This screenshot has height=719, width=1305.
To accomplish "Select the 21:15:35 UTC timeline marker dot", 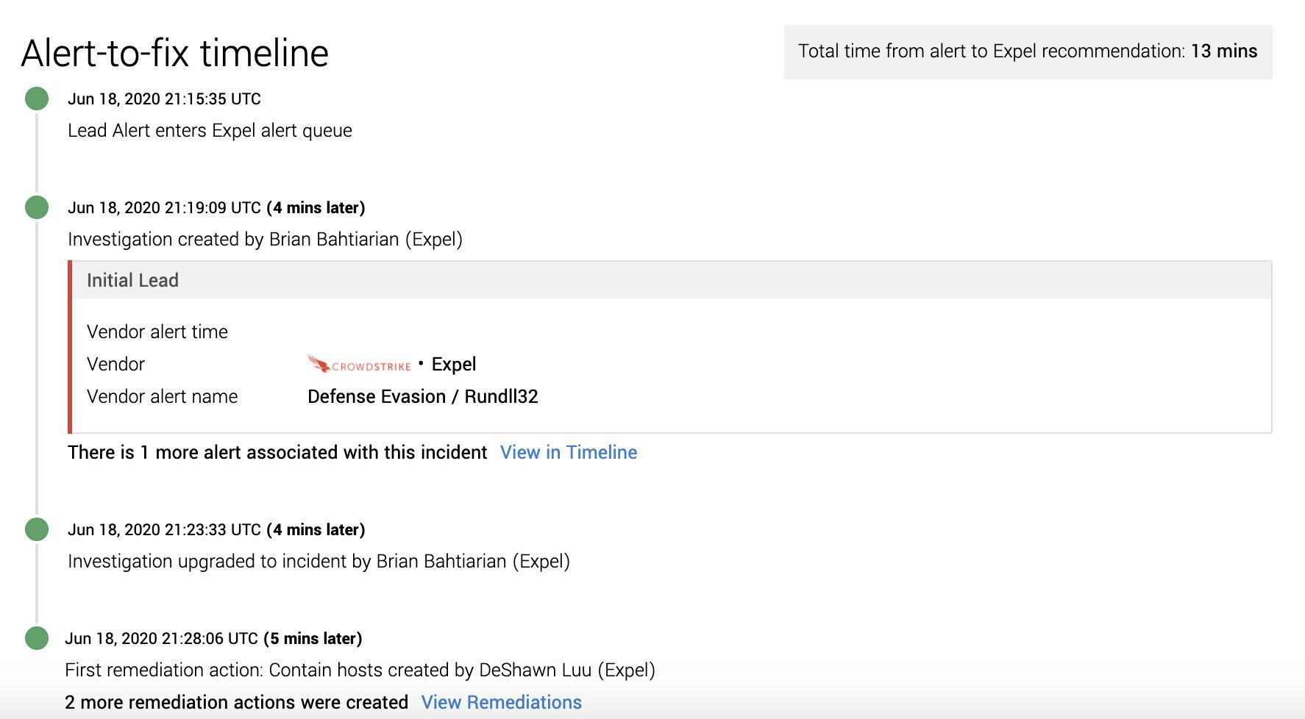I will pyautogui.click(x=37, y=99).
